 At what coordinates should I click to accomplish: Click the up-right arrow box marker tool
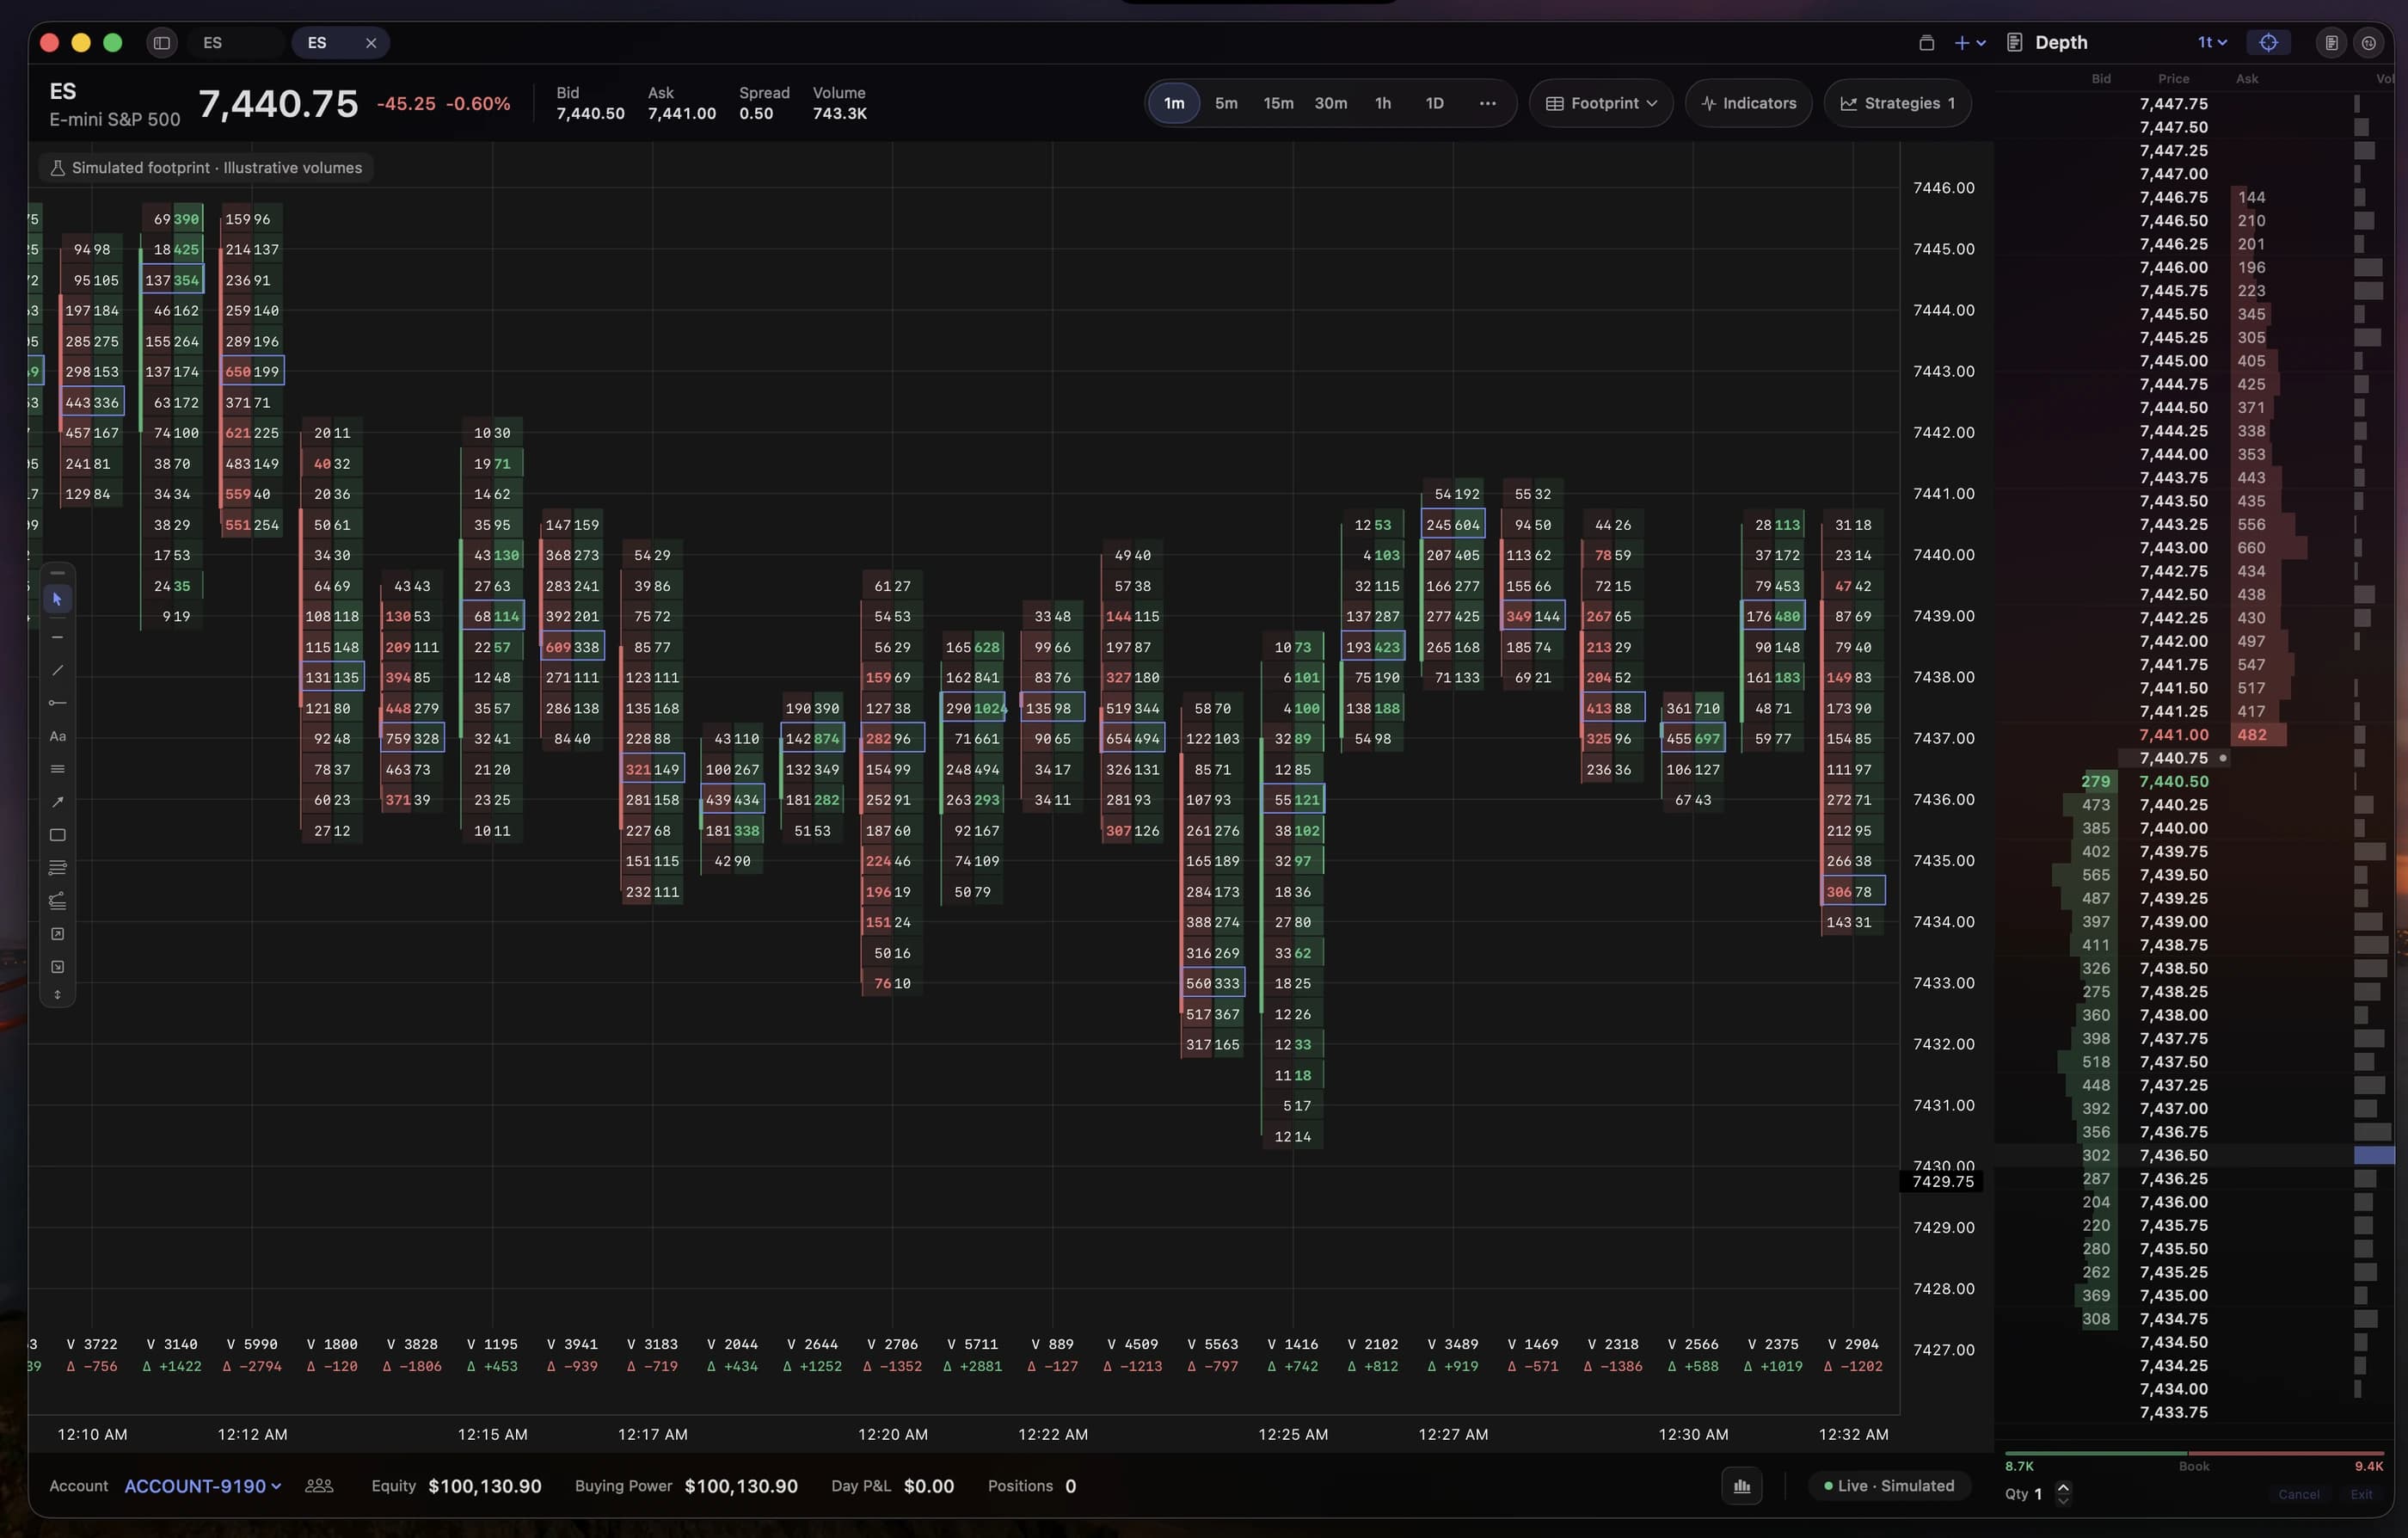pos(57,934)
